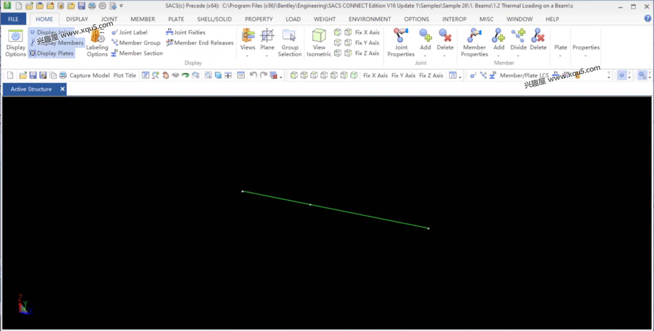Switch to the MEMBER ribbon tab

click(143, 19)
